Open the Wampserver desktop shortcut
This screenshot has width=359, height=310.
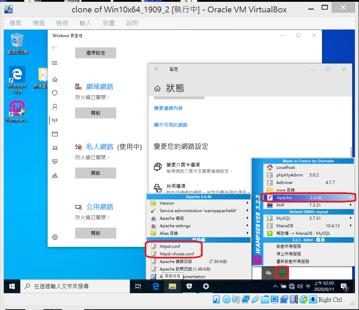click(17, 112)
